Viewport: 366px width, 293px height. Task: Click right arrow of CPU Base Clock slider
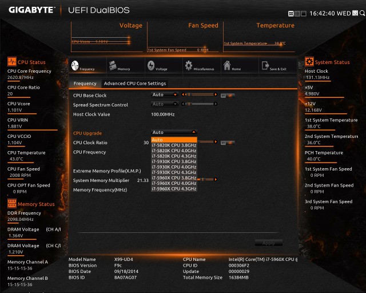[216, 94]
